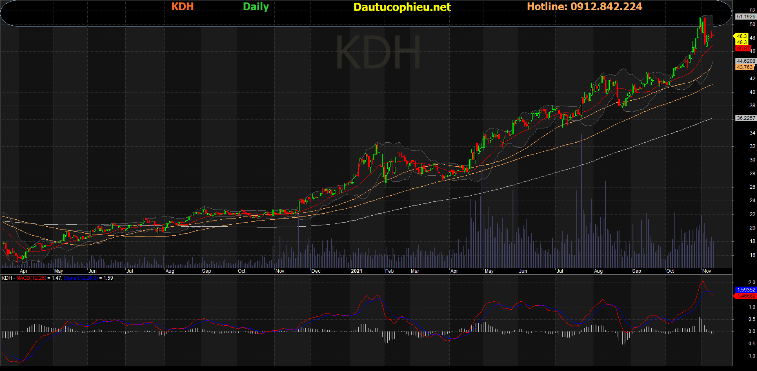The height and width of the screenshot is (371, 757).
Task: Click the -1.0 MACD axis label
Action: click(751, 356)
